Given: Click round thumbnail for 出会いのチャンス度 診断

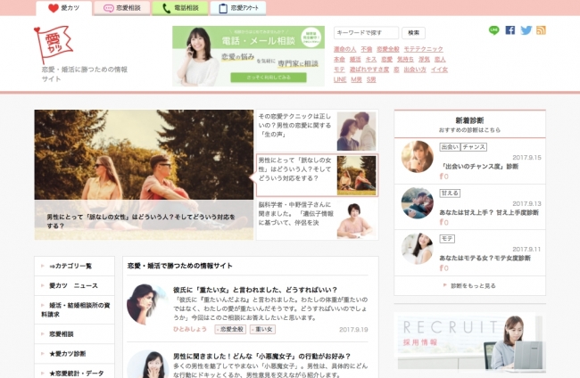Looking at the screenshot, I should tap(418, 156).
